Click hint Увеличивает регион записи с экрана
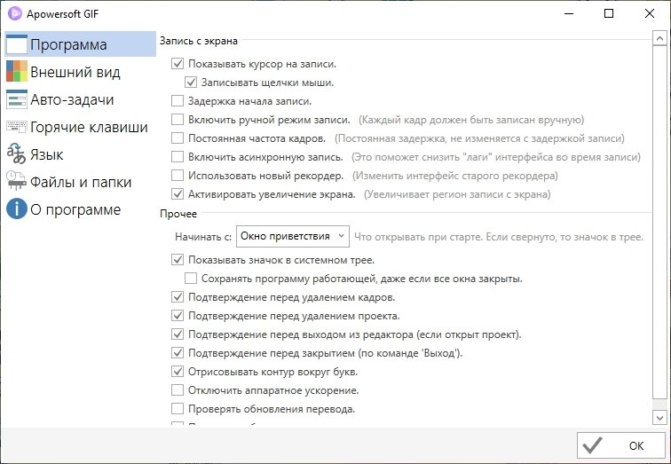 (457, 194)
